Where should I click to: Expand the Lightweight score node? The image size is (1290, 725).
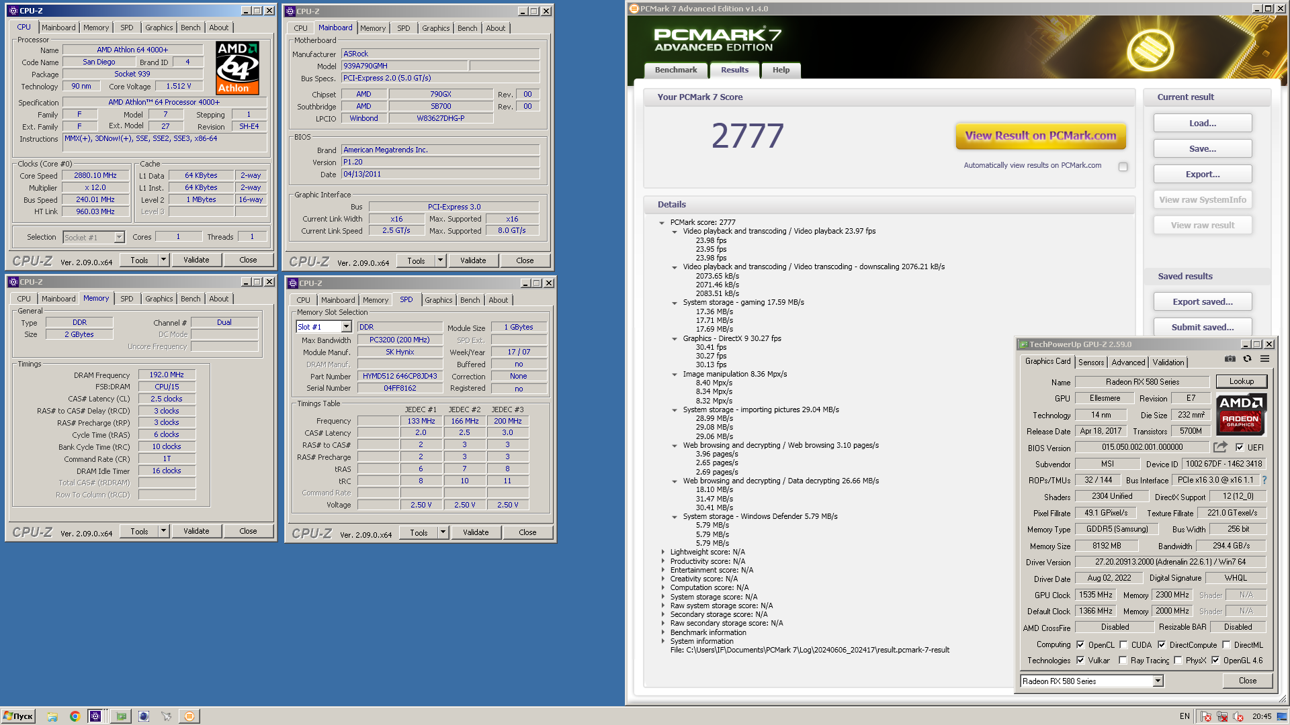[x=662, y=552]
